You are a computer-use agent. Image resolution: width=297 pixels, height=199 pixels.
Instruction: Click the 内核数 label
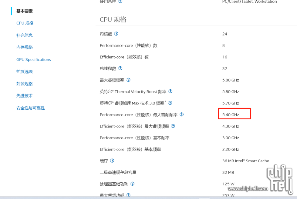[106, 34]
